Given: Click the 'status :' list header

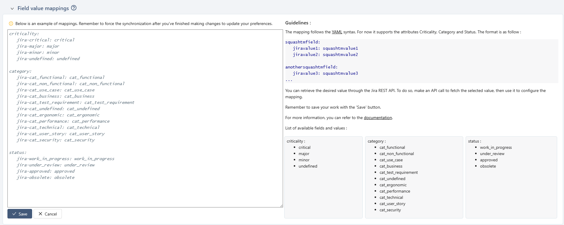Looking at the screenshot, I should point(475,141).
